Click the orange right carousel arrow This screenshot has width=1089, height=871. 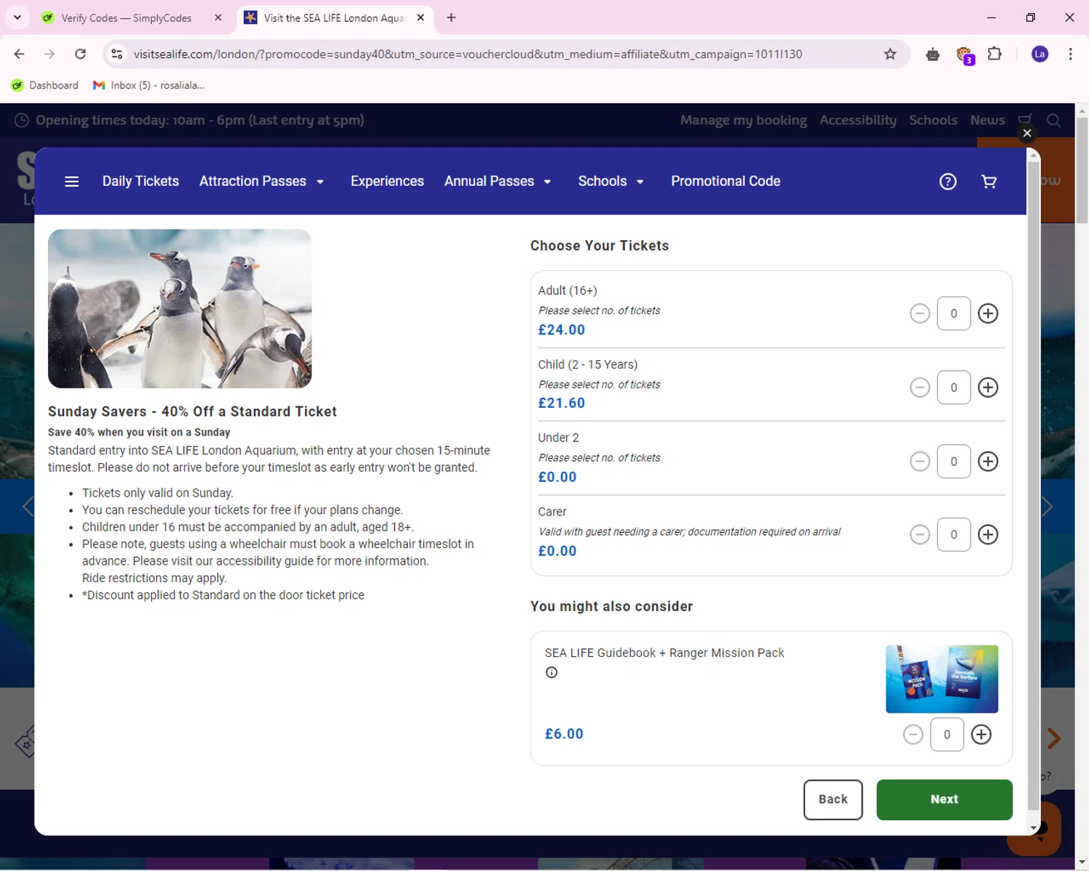point(1054,739)
